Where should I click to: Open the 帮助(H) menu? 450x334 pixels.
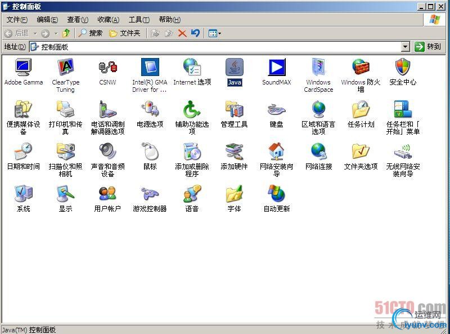coord(169,20)
